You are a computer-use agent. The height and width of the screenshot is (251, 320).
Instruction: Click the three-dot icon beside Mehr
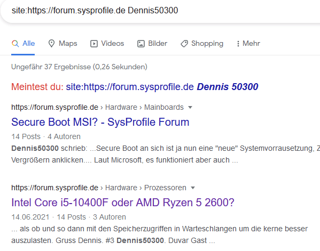pyautogui.click(x=238, y=44)
